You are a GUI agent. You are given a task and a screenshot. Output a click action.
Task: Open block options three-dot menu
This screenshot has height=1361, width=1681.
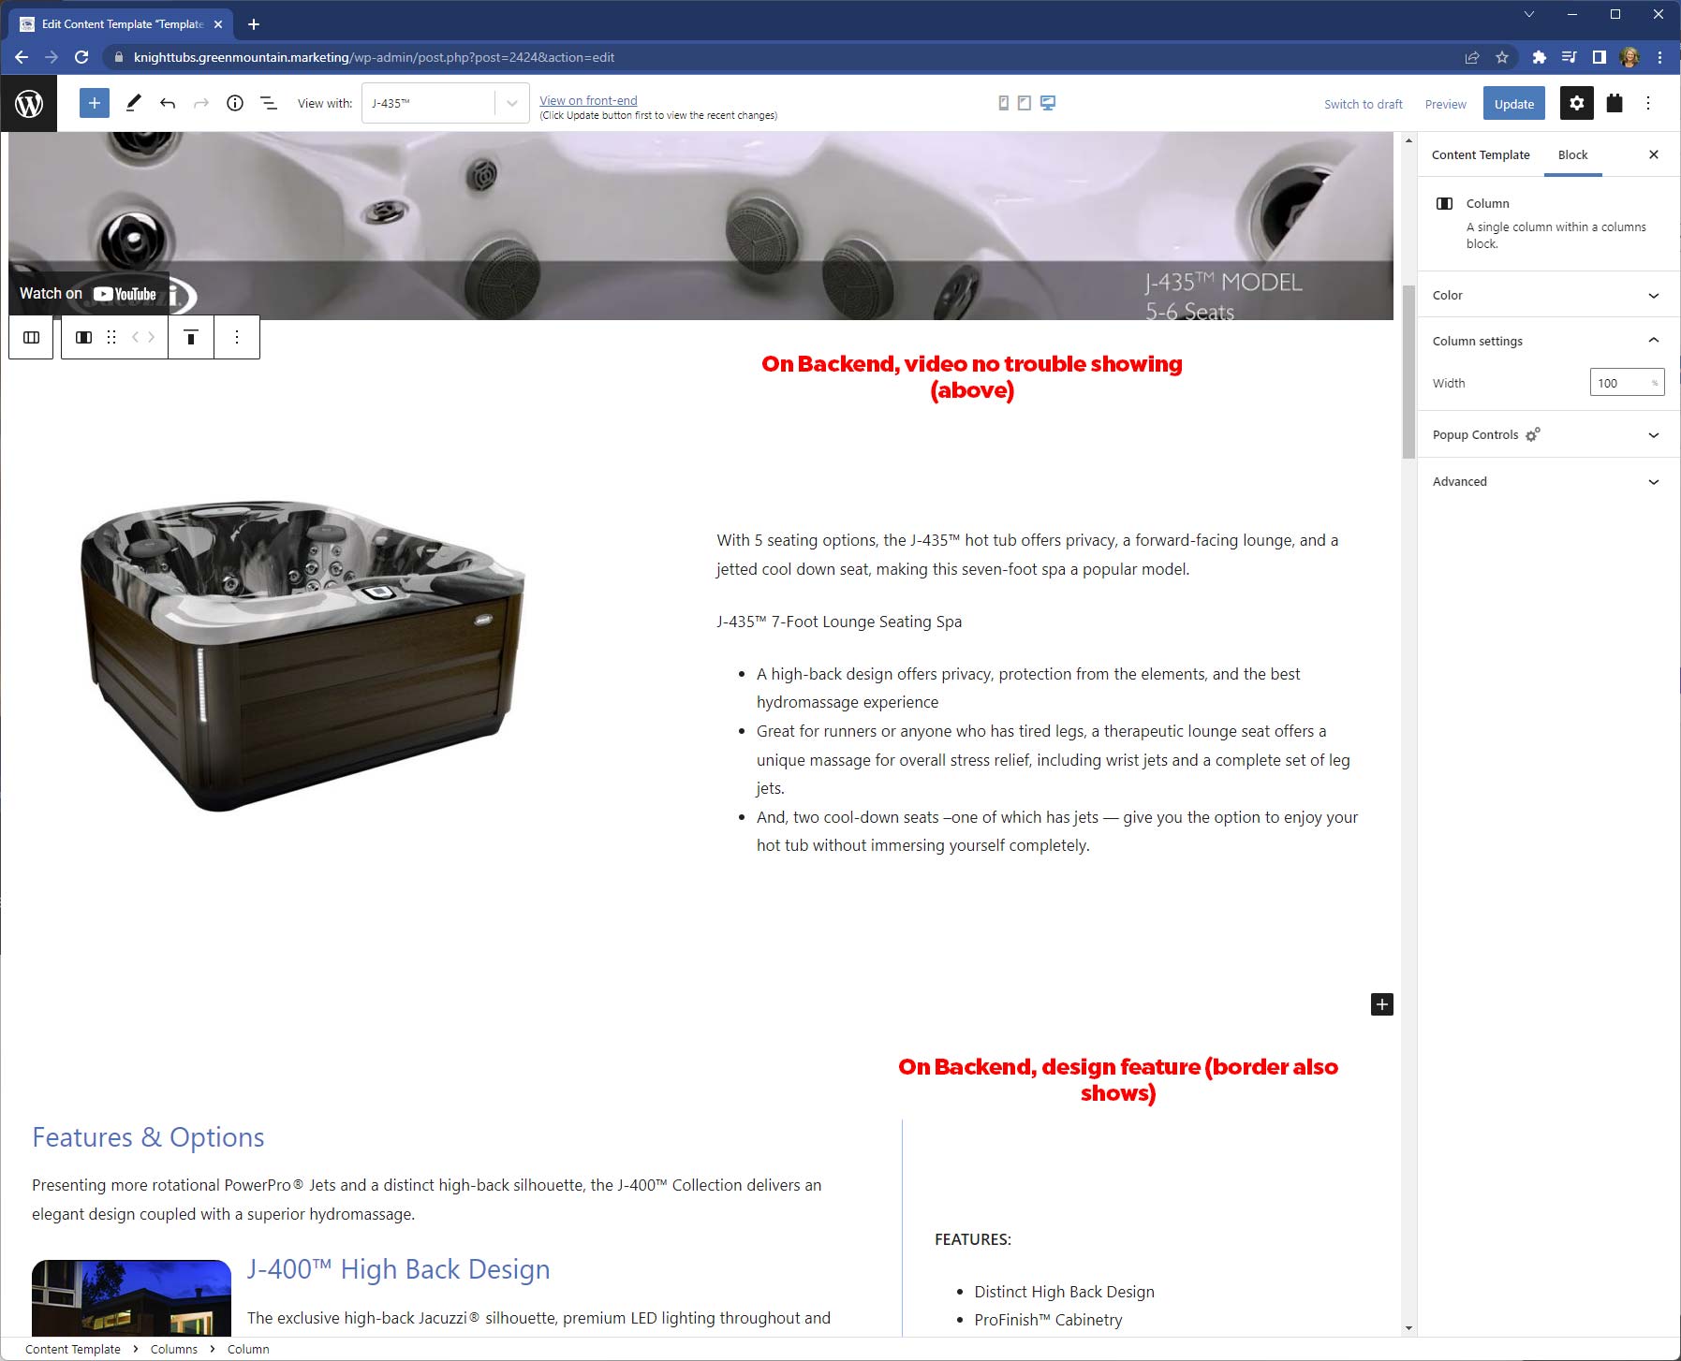click(237, 338)
